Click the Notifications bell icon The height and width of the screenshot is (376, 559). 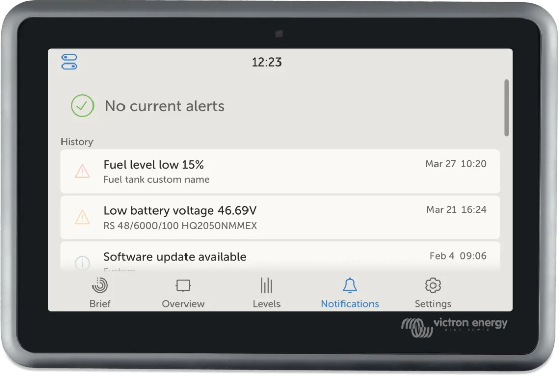pyautogui.click(x=350, y=285)
